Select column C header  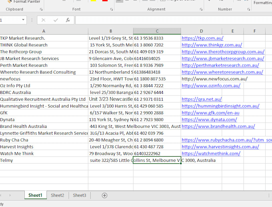(x=157, y=31)
